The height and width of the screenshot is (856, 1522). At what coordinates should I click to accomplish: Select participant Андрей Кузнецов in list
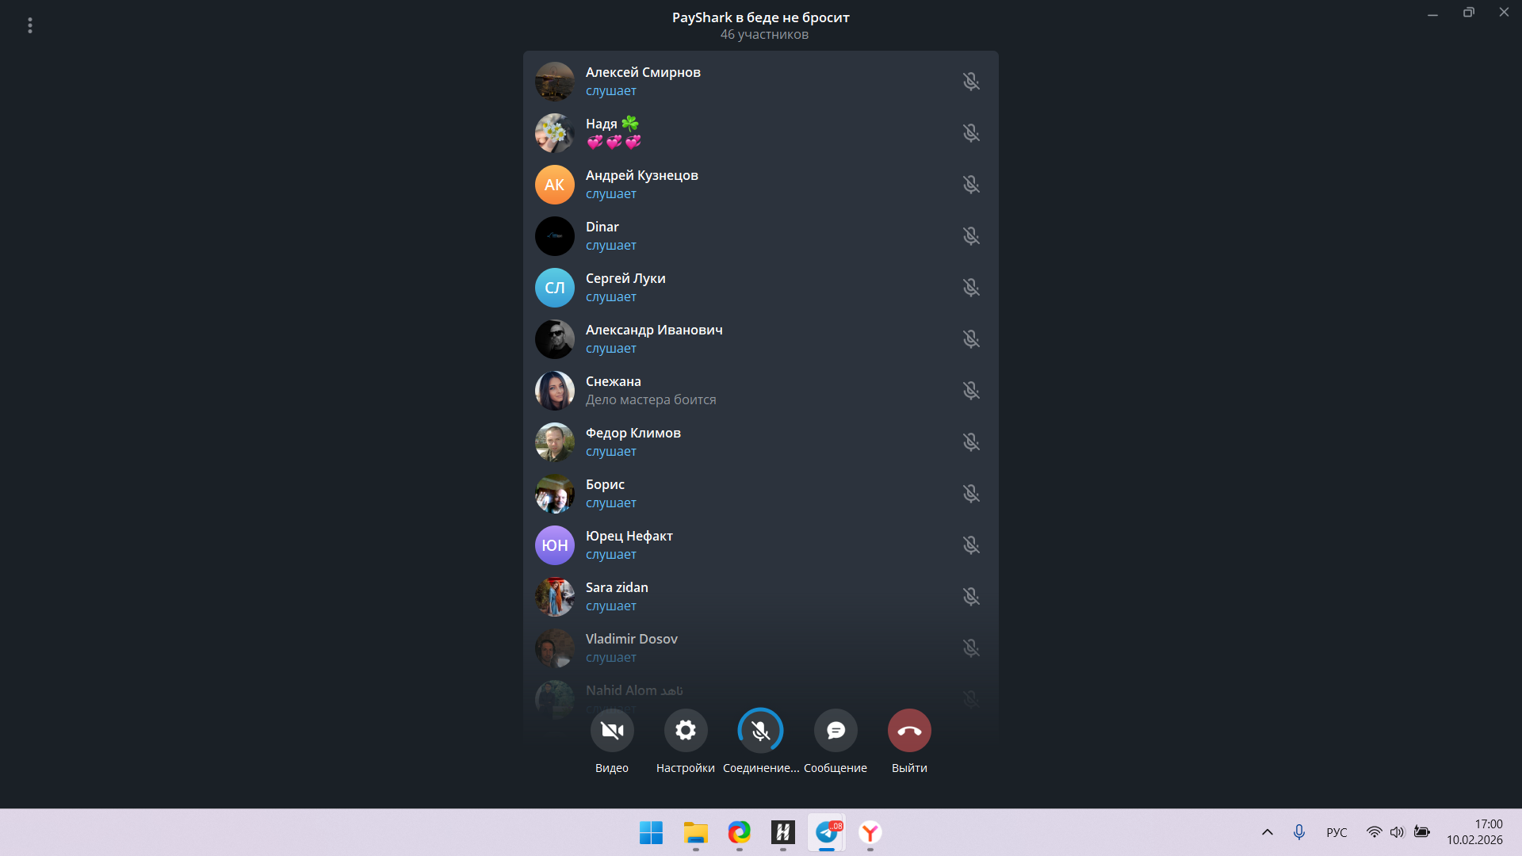(x=641, y=184)
